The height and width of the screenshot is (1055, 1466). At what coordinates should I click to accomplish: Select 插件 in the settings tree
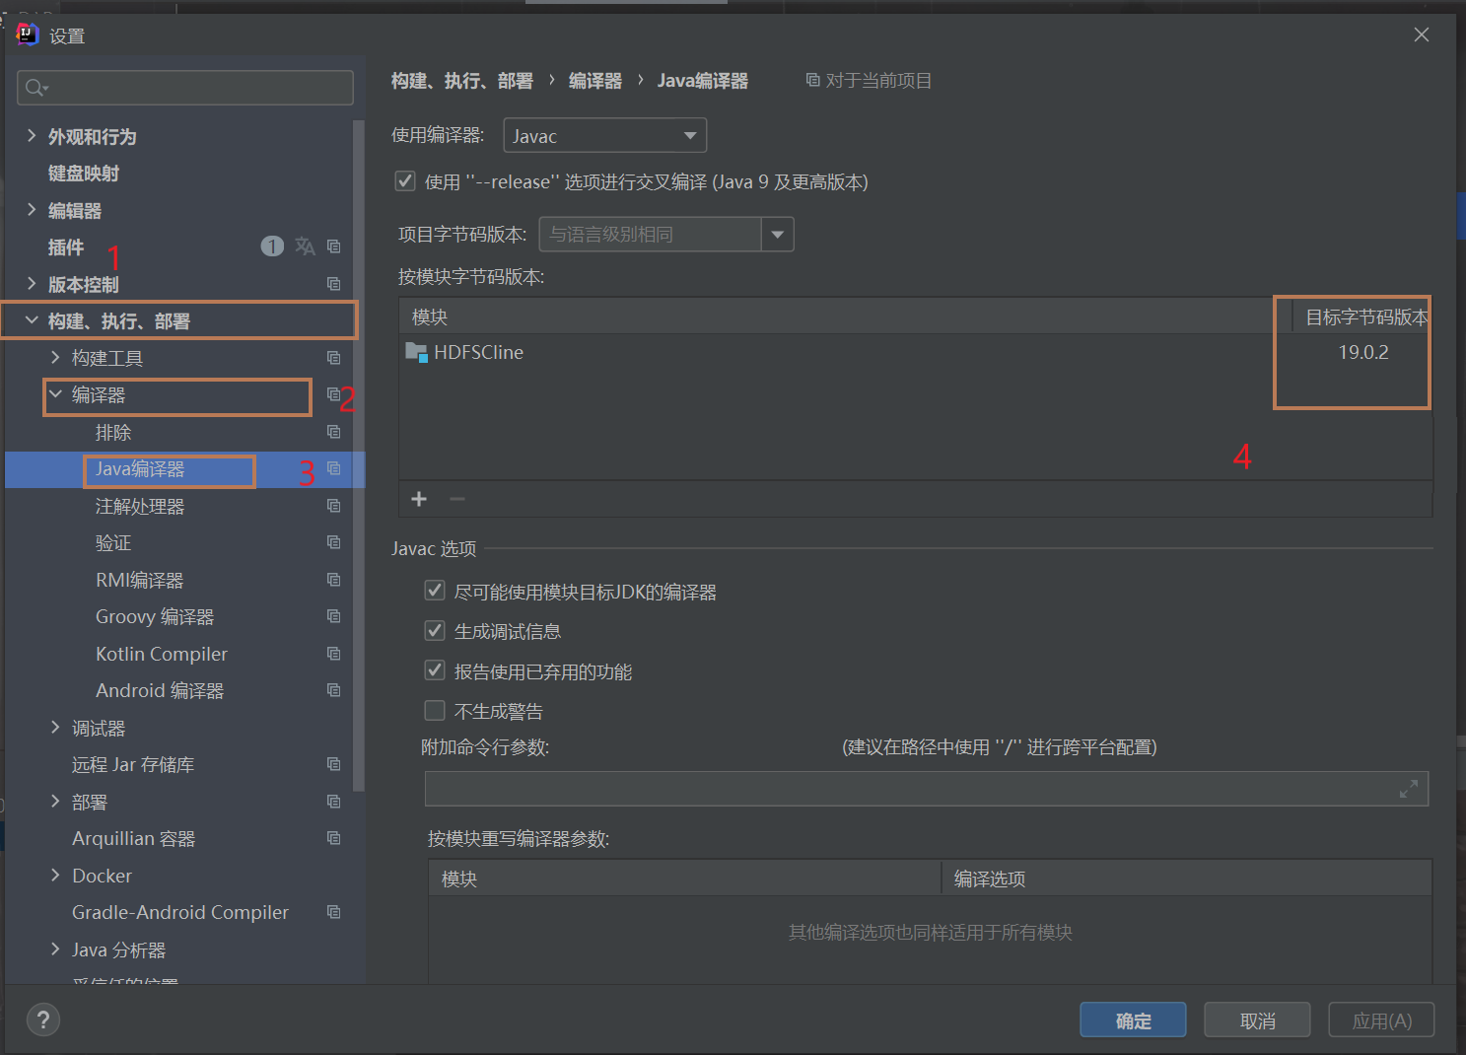tap(66, 247)
